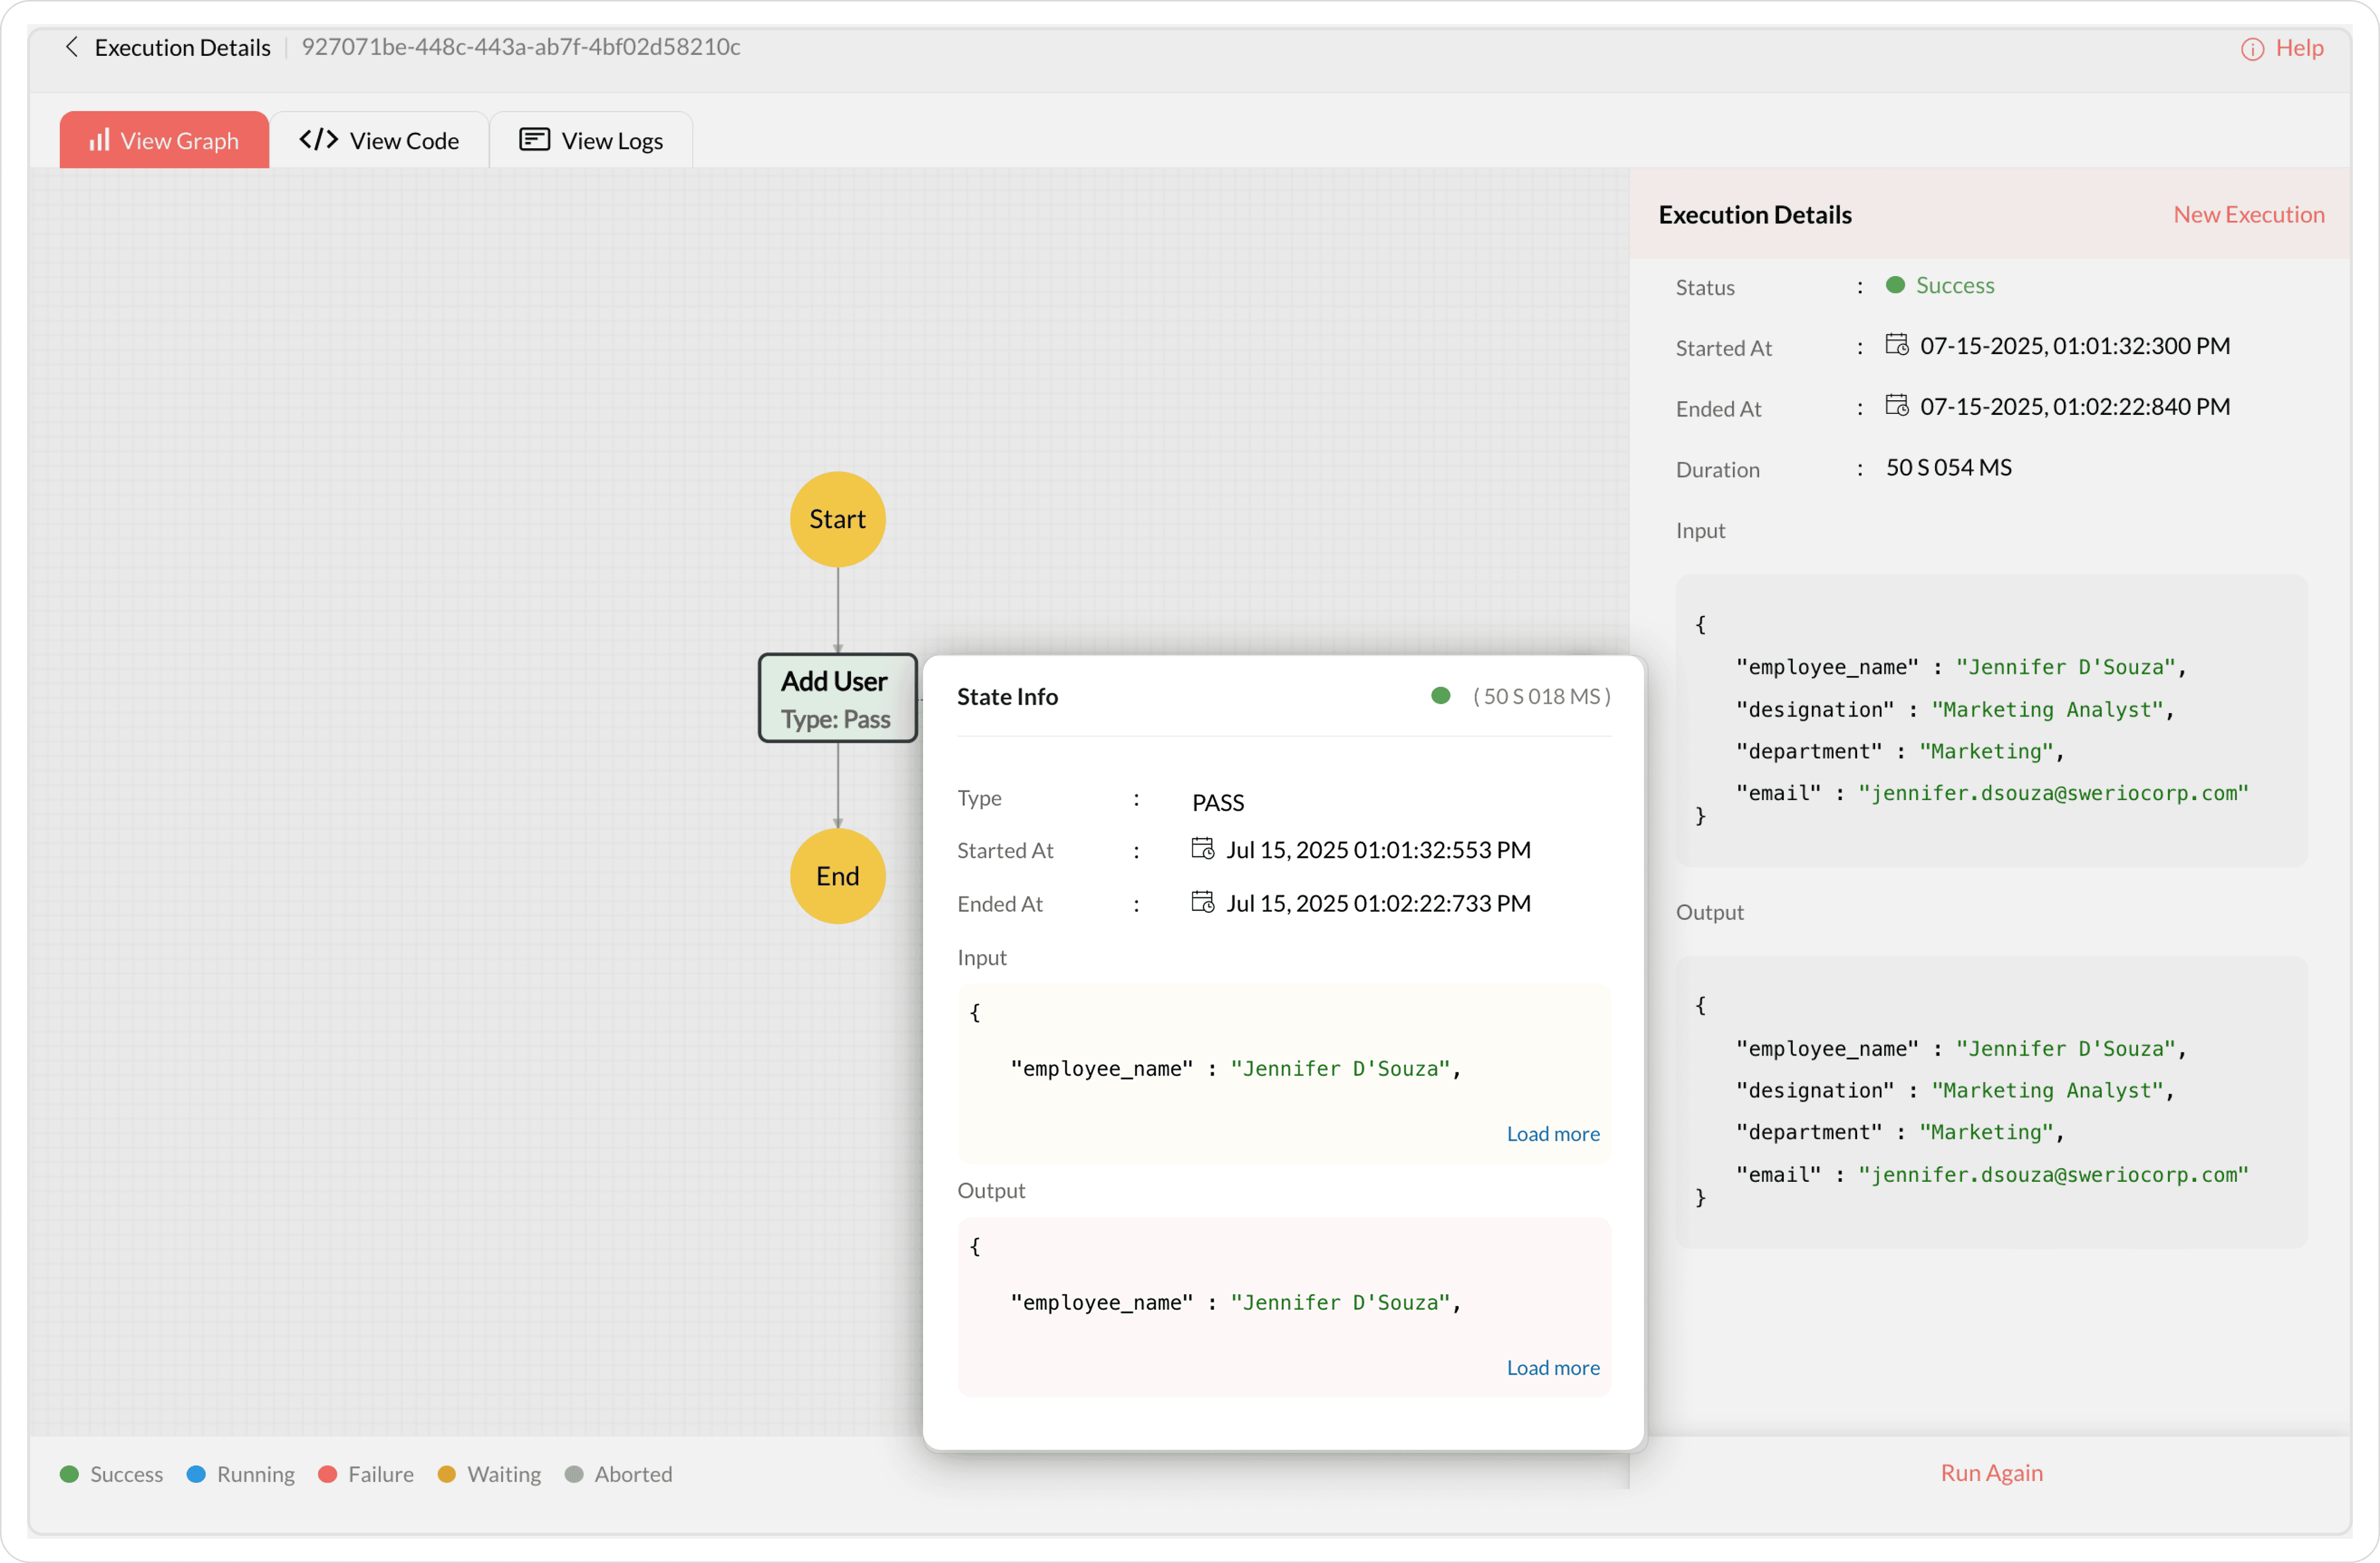
Task: Open the View Code tab
Action: (379, 140)
